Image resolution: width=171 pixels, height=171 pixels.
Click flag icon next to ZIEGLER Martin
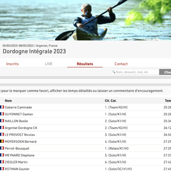pos(2,162)
